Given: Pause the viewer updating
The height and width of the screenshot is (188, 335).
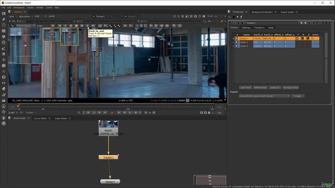Looking at the screenshot, I should point(204,16).
